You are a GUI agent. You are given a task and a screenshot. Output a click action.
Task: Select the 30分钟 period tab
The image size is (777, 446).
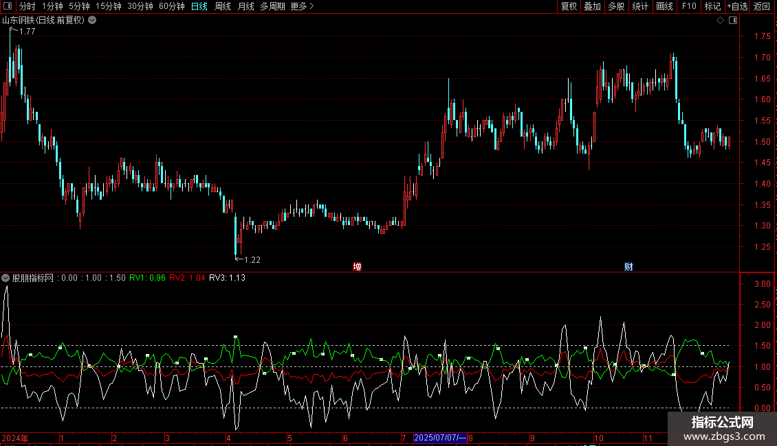click(x=140, y=6)
